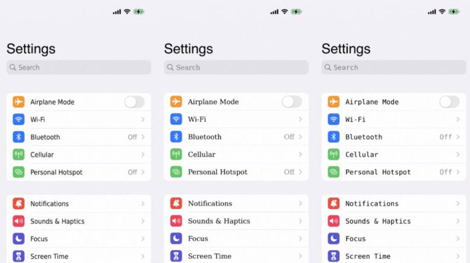Tap Sounds & Haptics speaker icon in left panel

[x=19, y=221]
